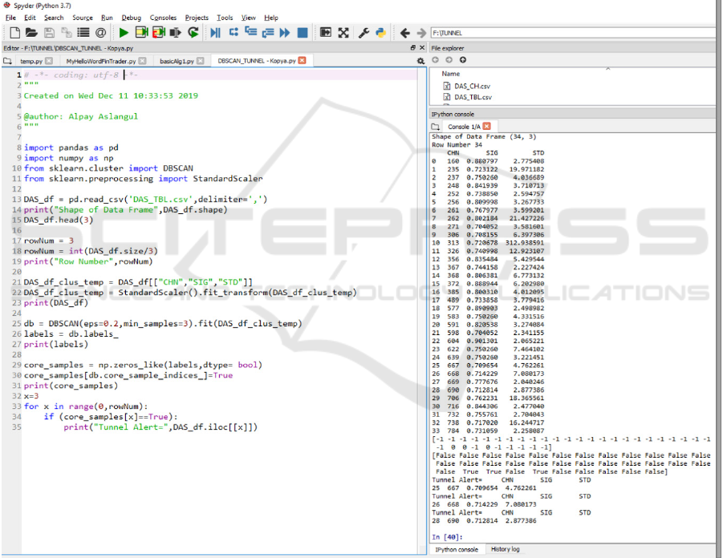Image resolution: width=723 pixels, height=558 pixels.
Task: Sort files by the Name column header
Action: [x=451, y=73]
